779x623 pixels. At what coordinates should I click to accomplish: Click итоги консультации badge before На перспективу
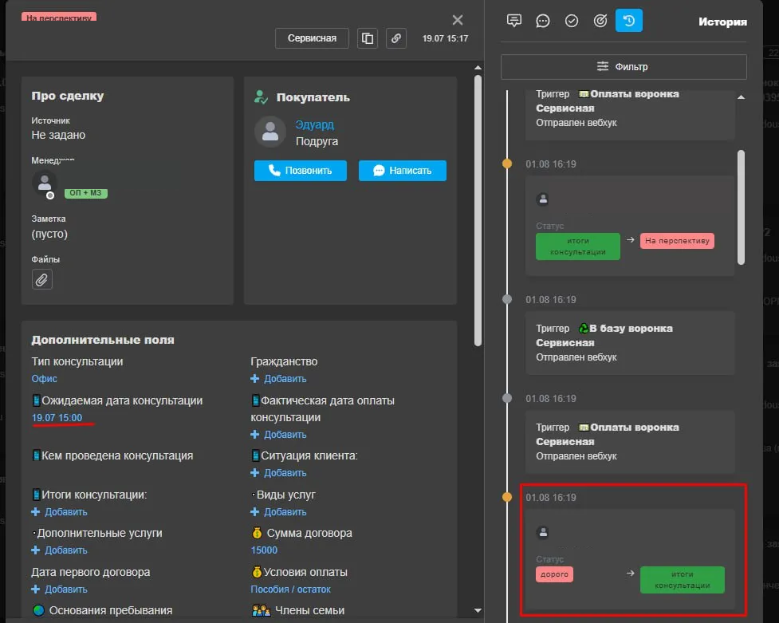(578, 246)
